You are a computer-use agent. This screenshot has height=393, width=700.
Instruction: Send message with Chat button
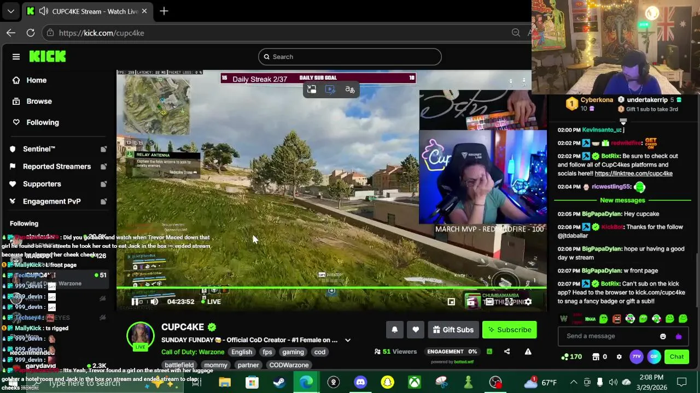(x=676, y=357)
